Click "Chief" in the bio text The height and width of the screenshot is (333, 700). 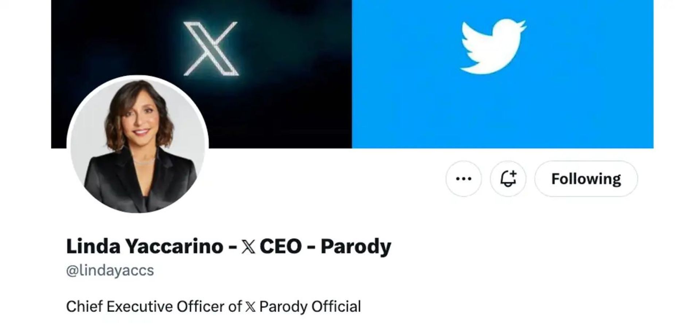click(84, 306)
